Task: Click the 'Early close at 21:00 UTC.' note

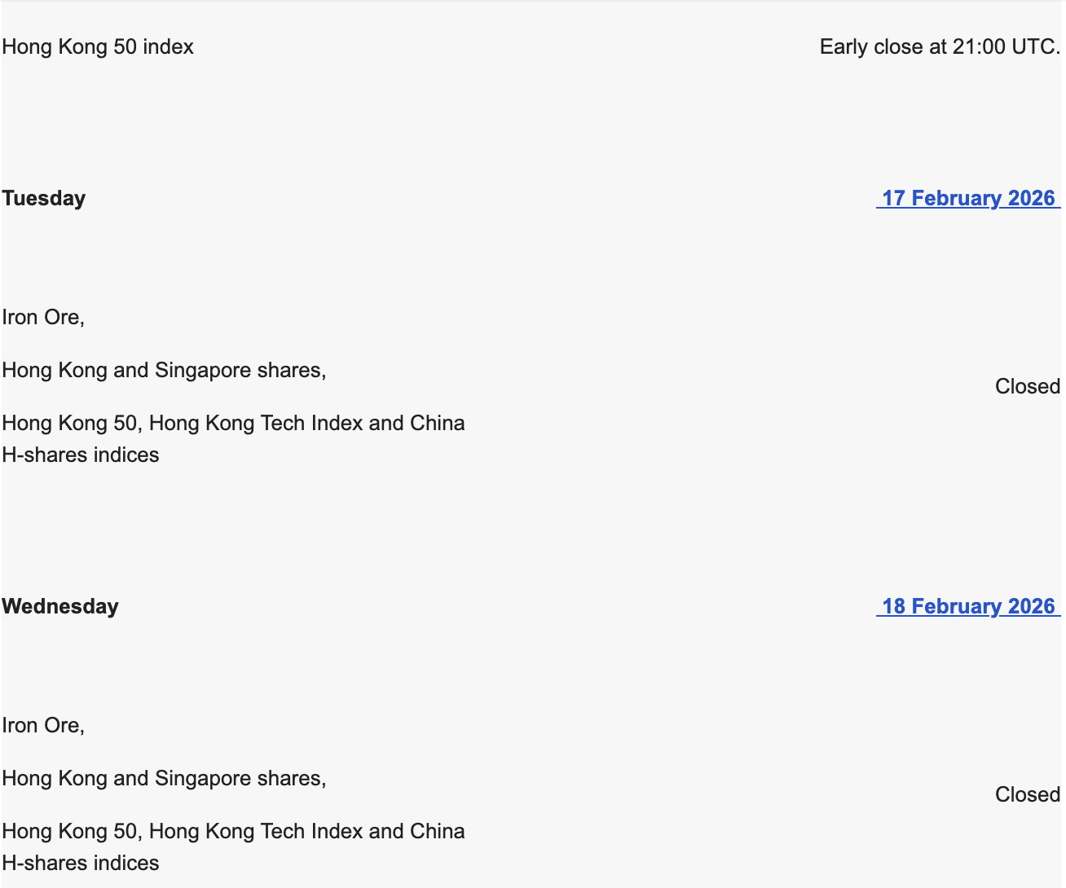Action: [x=940, y=46]
